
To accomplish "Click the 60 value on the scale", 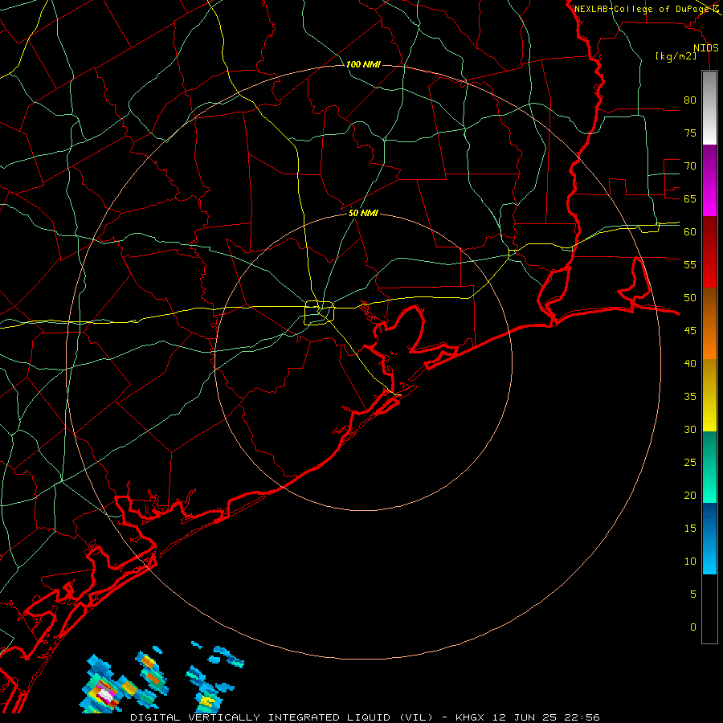I will [690, 232].
